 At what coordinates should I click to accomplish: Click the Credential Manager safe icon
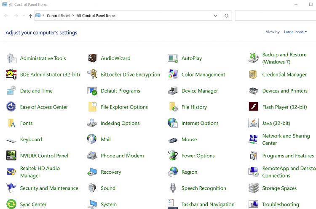253,74
